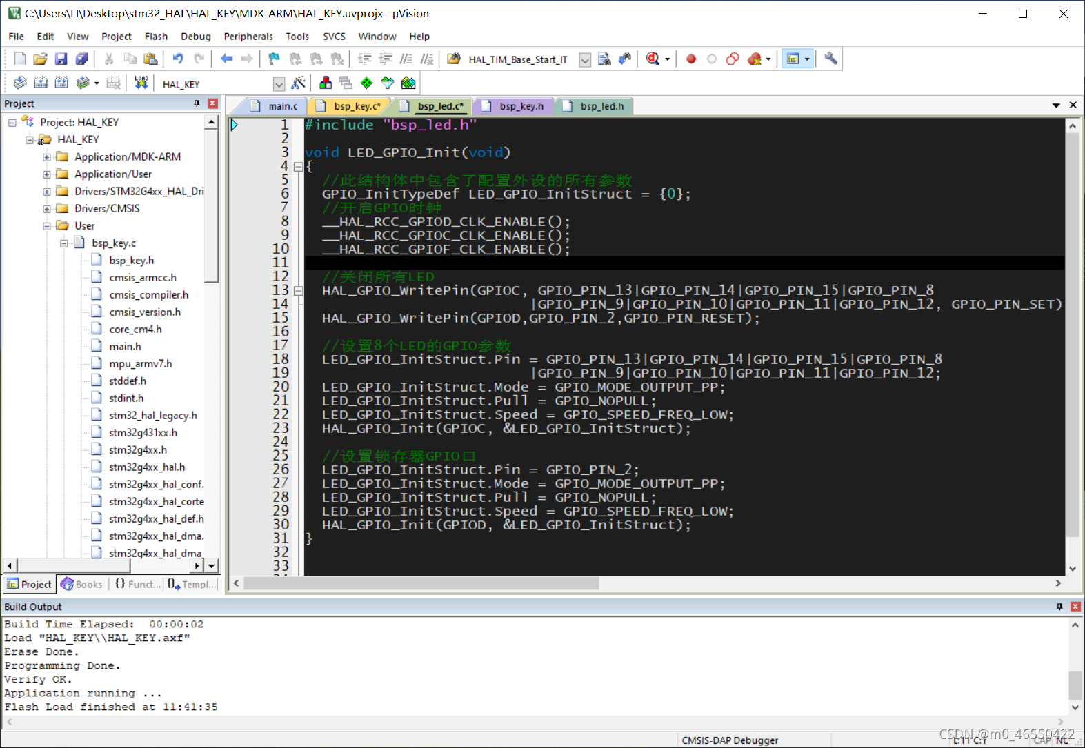This screenshot has height=748, width=1085.
Task: Open a file using the folder icon
Action: [x=40, y=59]
